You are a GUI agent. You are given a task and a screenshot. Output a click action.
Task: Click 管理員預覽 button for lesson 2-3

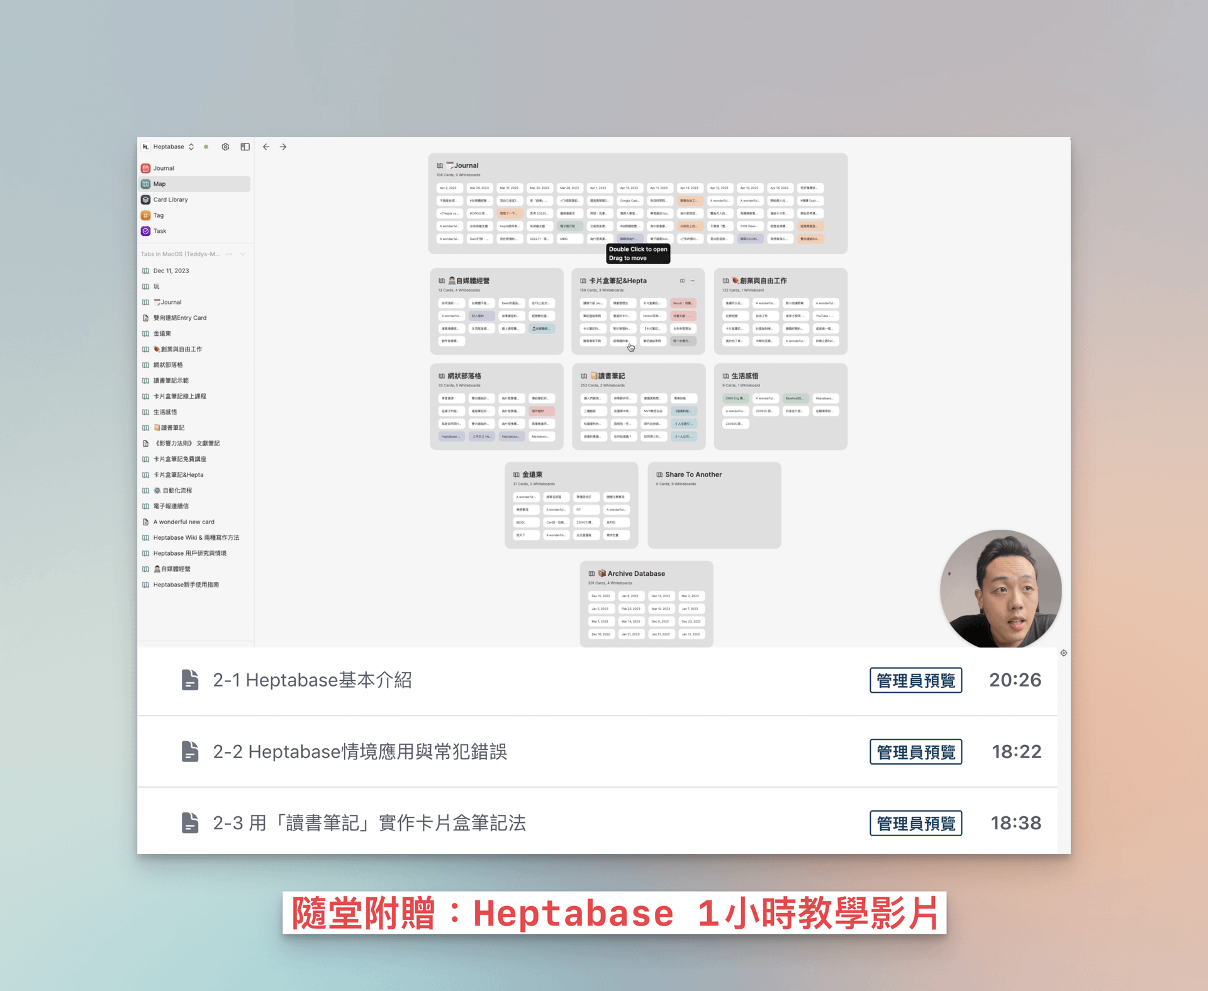pyautogui.click(x=915, y=823)
